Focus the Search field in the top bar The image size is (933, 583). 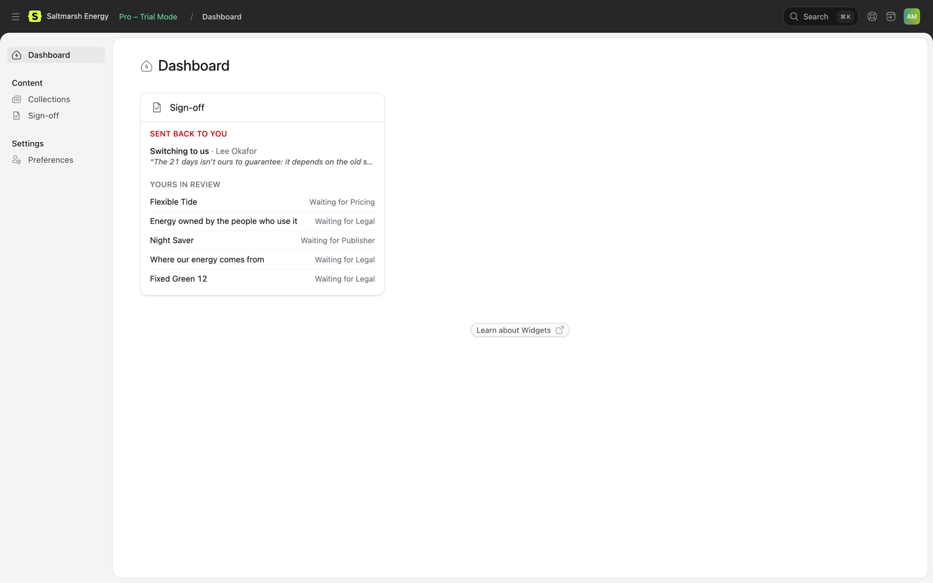[820, 17]
